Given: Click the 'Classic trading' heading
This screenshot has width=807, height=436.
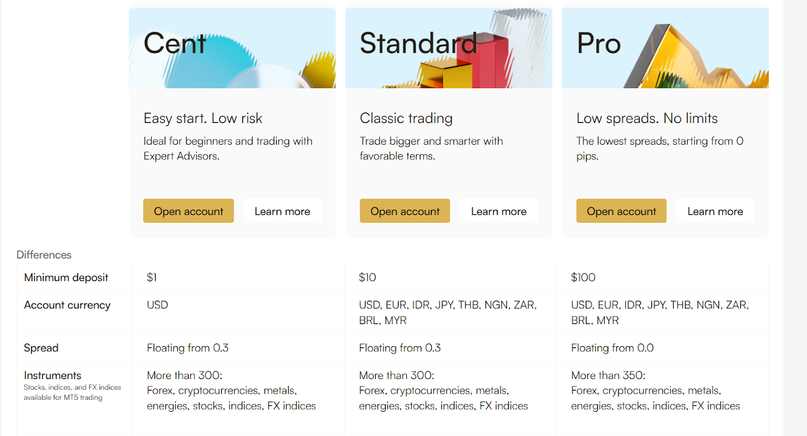Looking at the screenshot, I should point(406,118).
